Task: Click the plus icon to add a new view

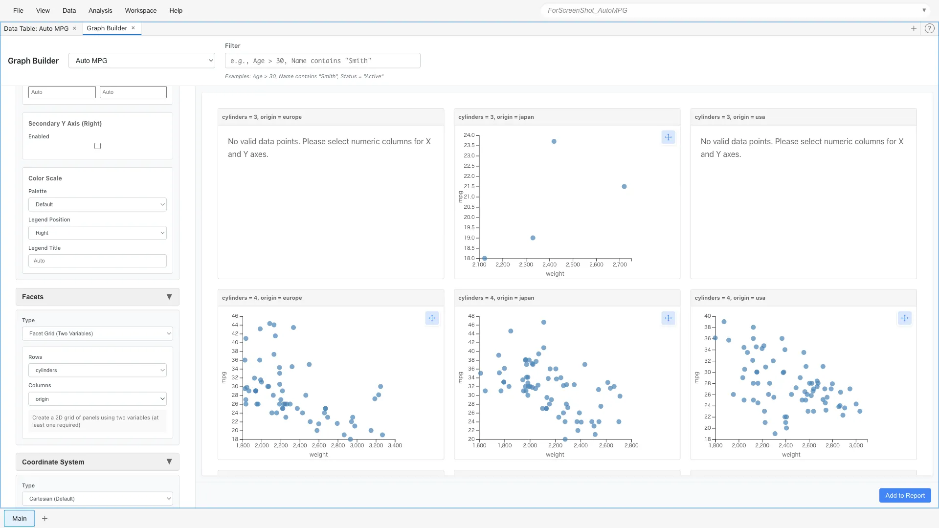Action: [914, 28]
